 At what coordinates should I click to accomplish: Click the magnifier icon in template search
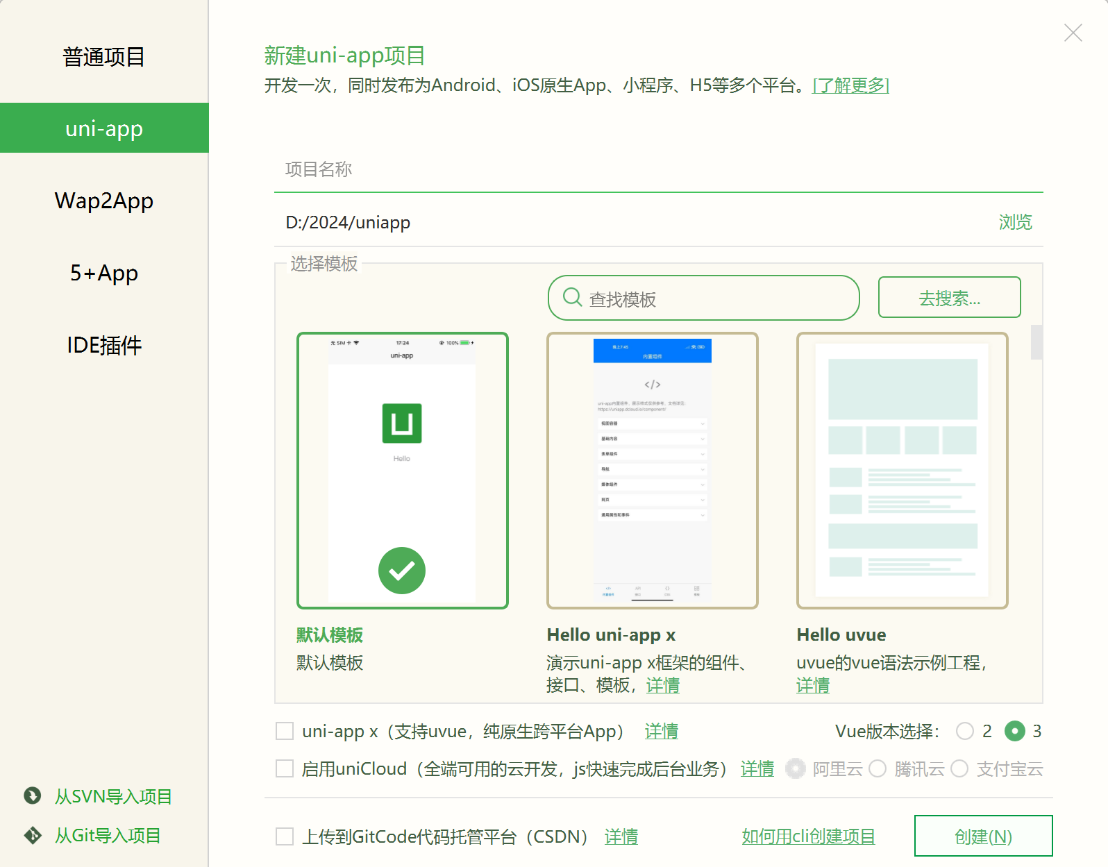(x=572, y=297)
